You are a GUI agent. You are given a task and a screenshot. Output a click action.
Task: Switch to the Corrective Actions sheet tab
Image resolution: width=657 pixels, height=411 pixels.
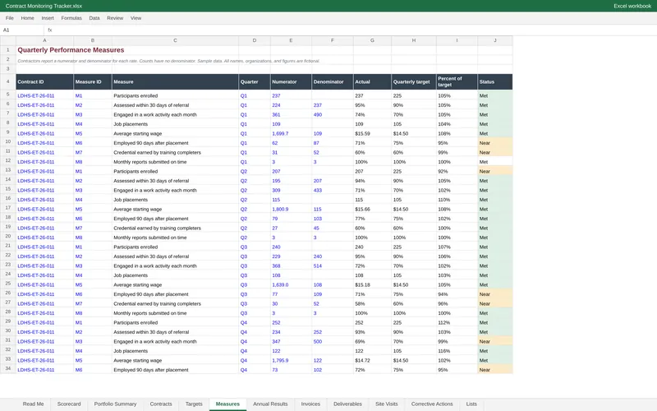432,404
